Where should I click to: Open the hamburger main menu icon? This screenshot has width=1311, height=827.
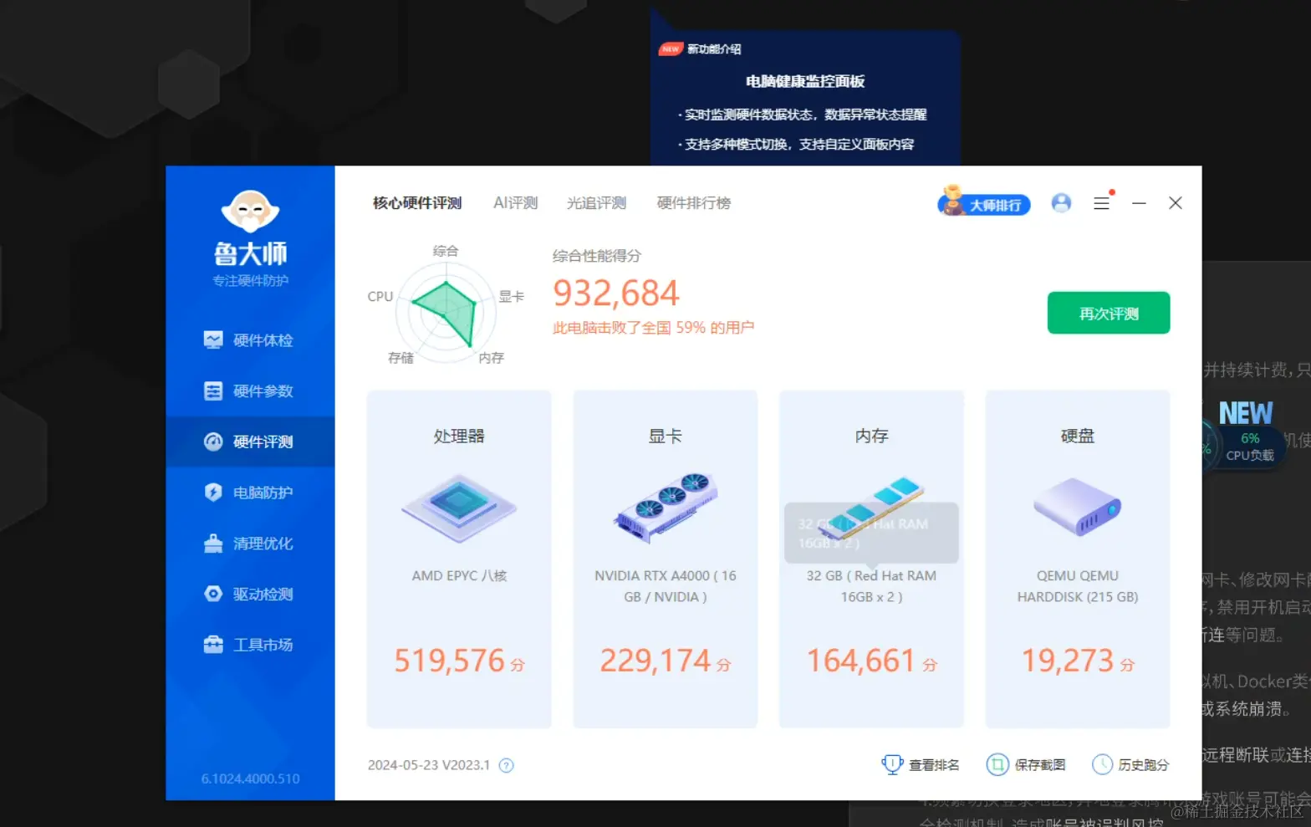(x=1102, y=203)
